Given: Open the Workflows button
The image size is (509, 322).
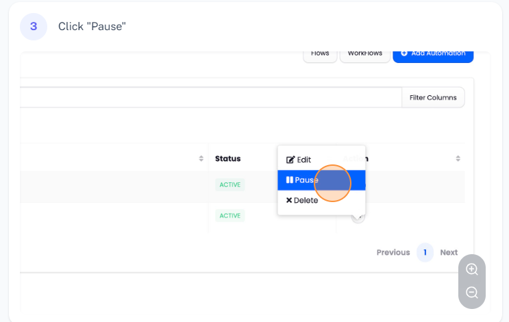Looking at the screenshot, I should tap(364, 53).
